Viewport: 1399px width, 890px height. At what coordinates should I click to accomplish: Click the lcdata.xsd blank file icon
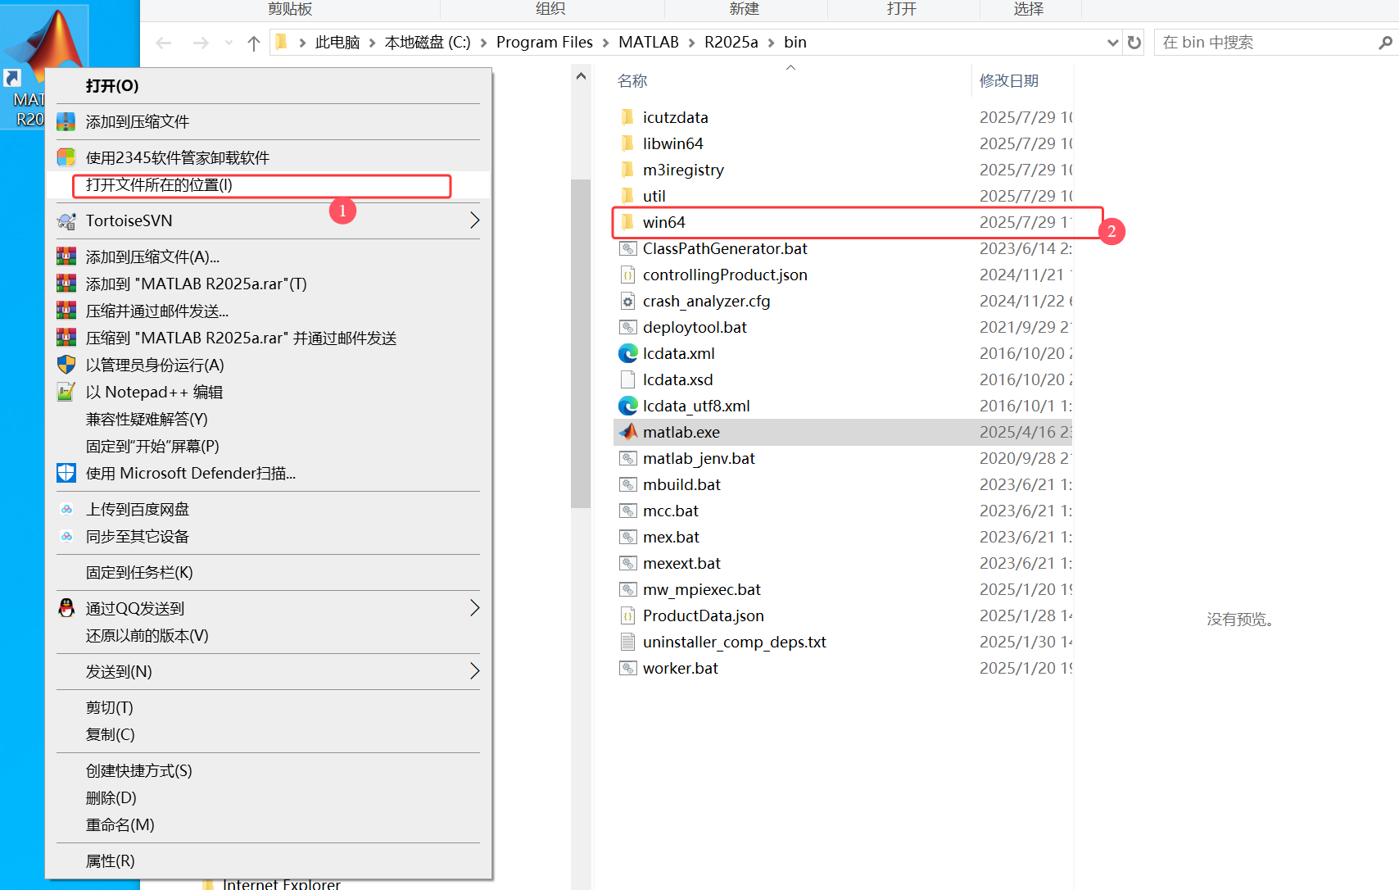pos(628,379)
